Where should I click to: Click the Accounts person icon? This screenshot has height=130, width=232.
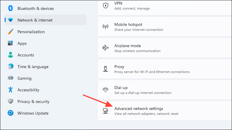10,55
